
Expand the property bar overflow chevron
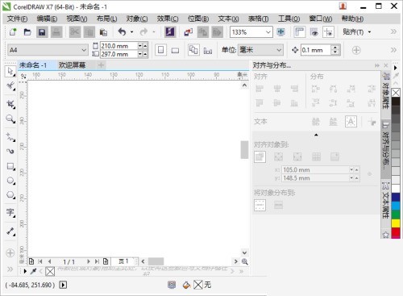(x=393, y=50)
